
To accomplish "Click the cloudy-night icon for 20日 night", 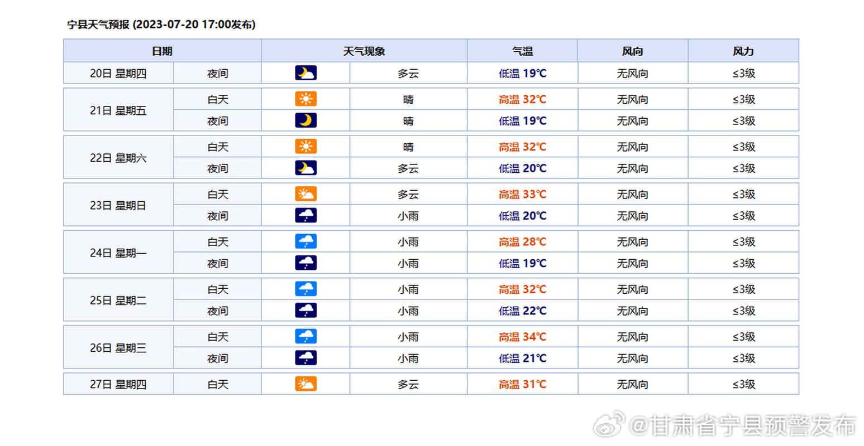I will point(306,72).
